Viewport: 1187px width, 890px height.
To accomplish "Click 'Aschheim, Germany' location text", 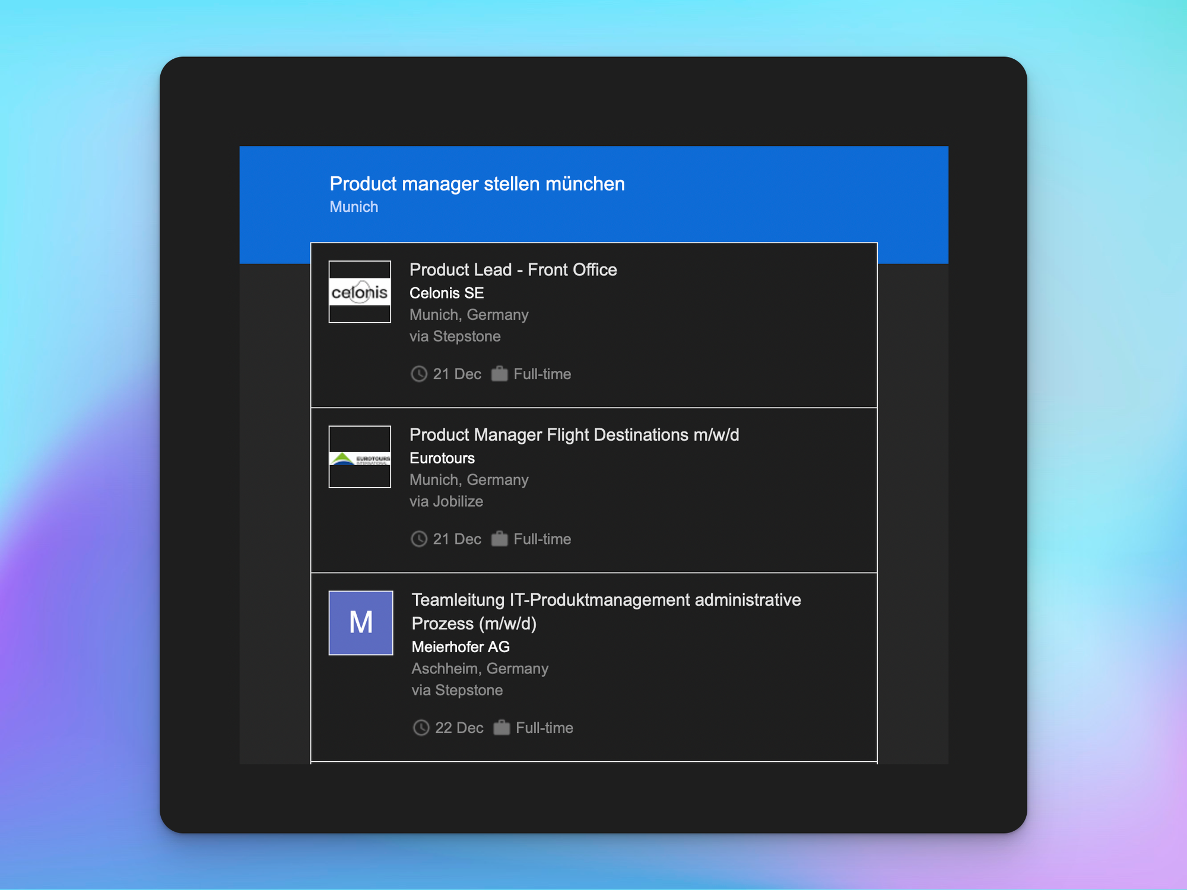I will 480,669.
